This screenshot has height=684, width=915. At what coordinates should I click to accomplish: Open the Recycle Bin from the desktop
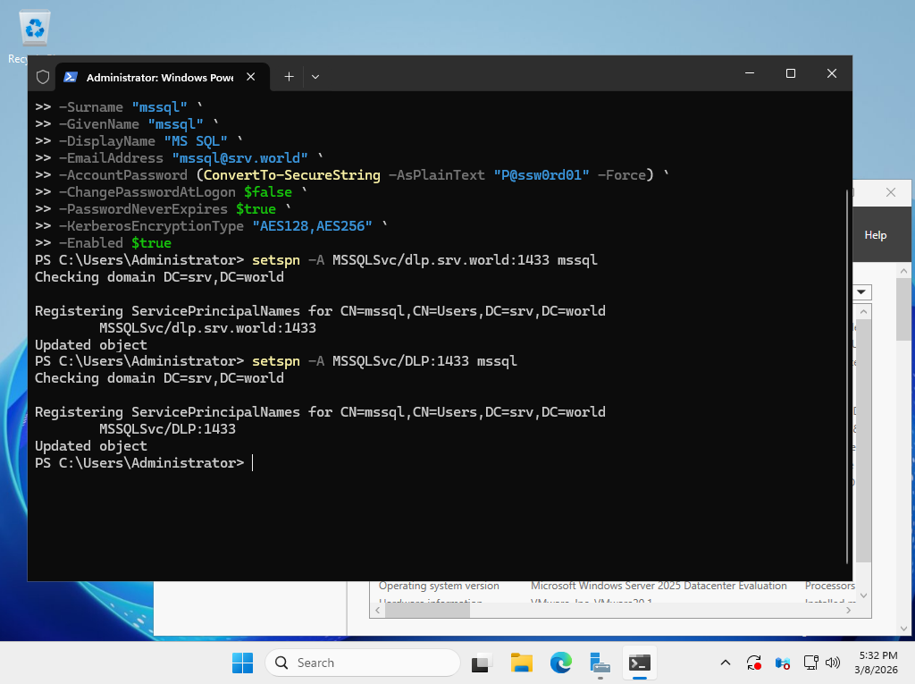pos(33,27)
